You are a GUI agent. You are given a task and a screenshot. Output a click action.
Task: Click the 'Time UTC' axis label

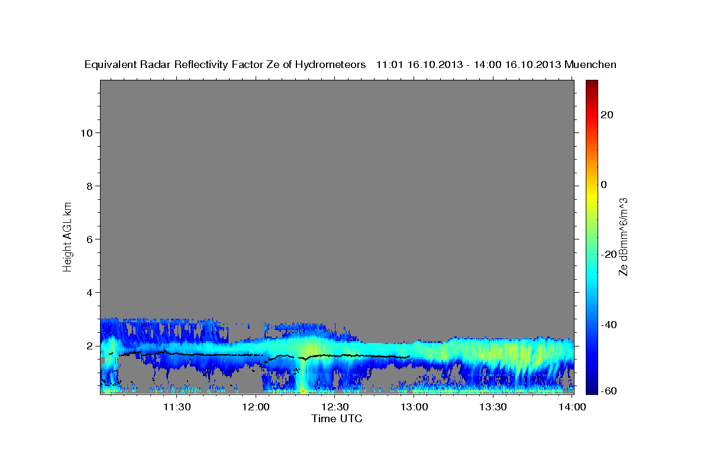[337, 419]
